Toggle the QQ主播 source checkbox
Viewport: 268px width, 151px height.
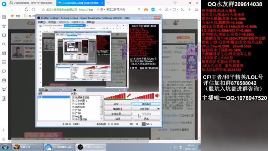tap(73, 116)
